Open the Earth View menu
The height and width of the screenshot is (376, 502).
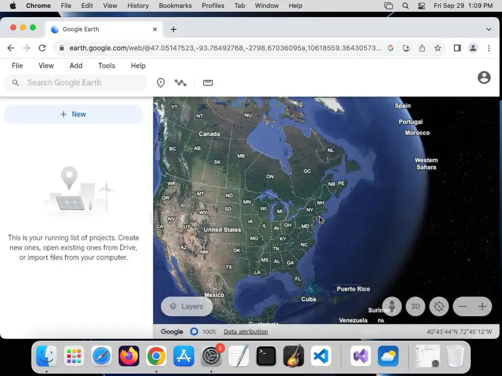[46, 66]
